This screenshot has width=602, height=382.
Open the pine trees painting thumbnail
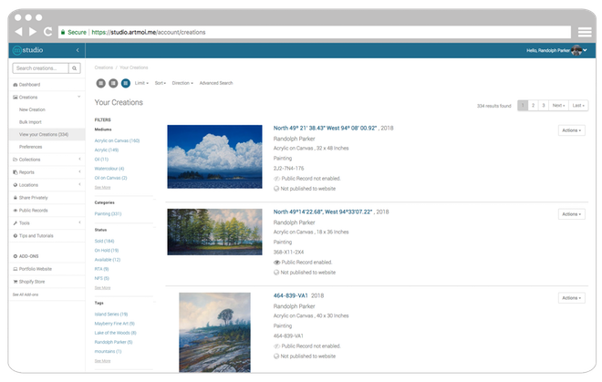coord(214,232)
